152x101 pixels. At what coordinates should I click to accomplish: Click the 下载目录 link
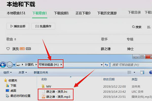134,12
